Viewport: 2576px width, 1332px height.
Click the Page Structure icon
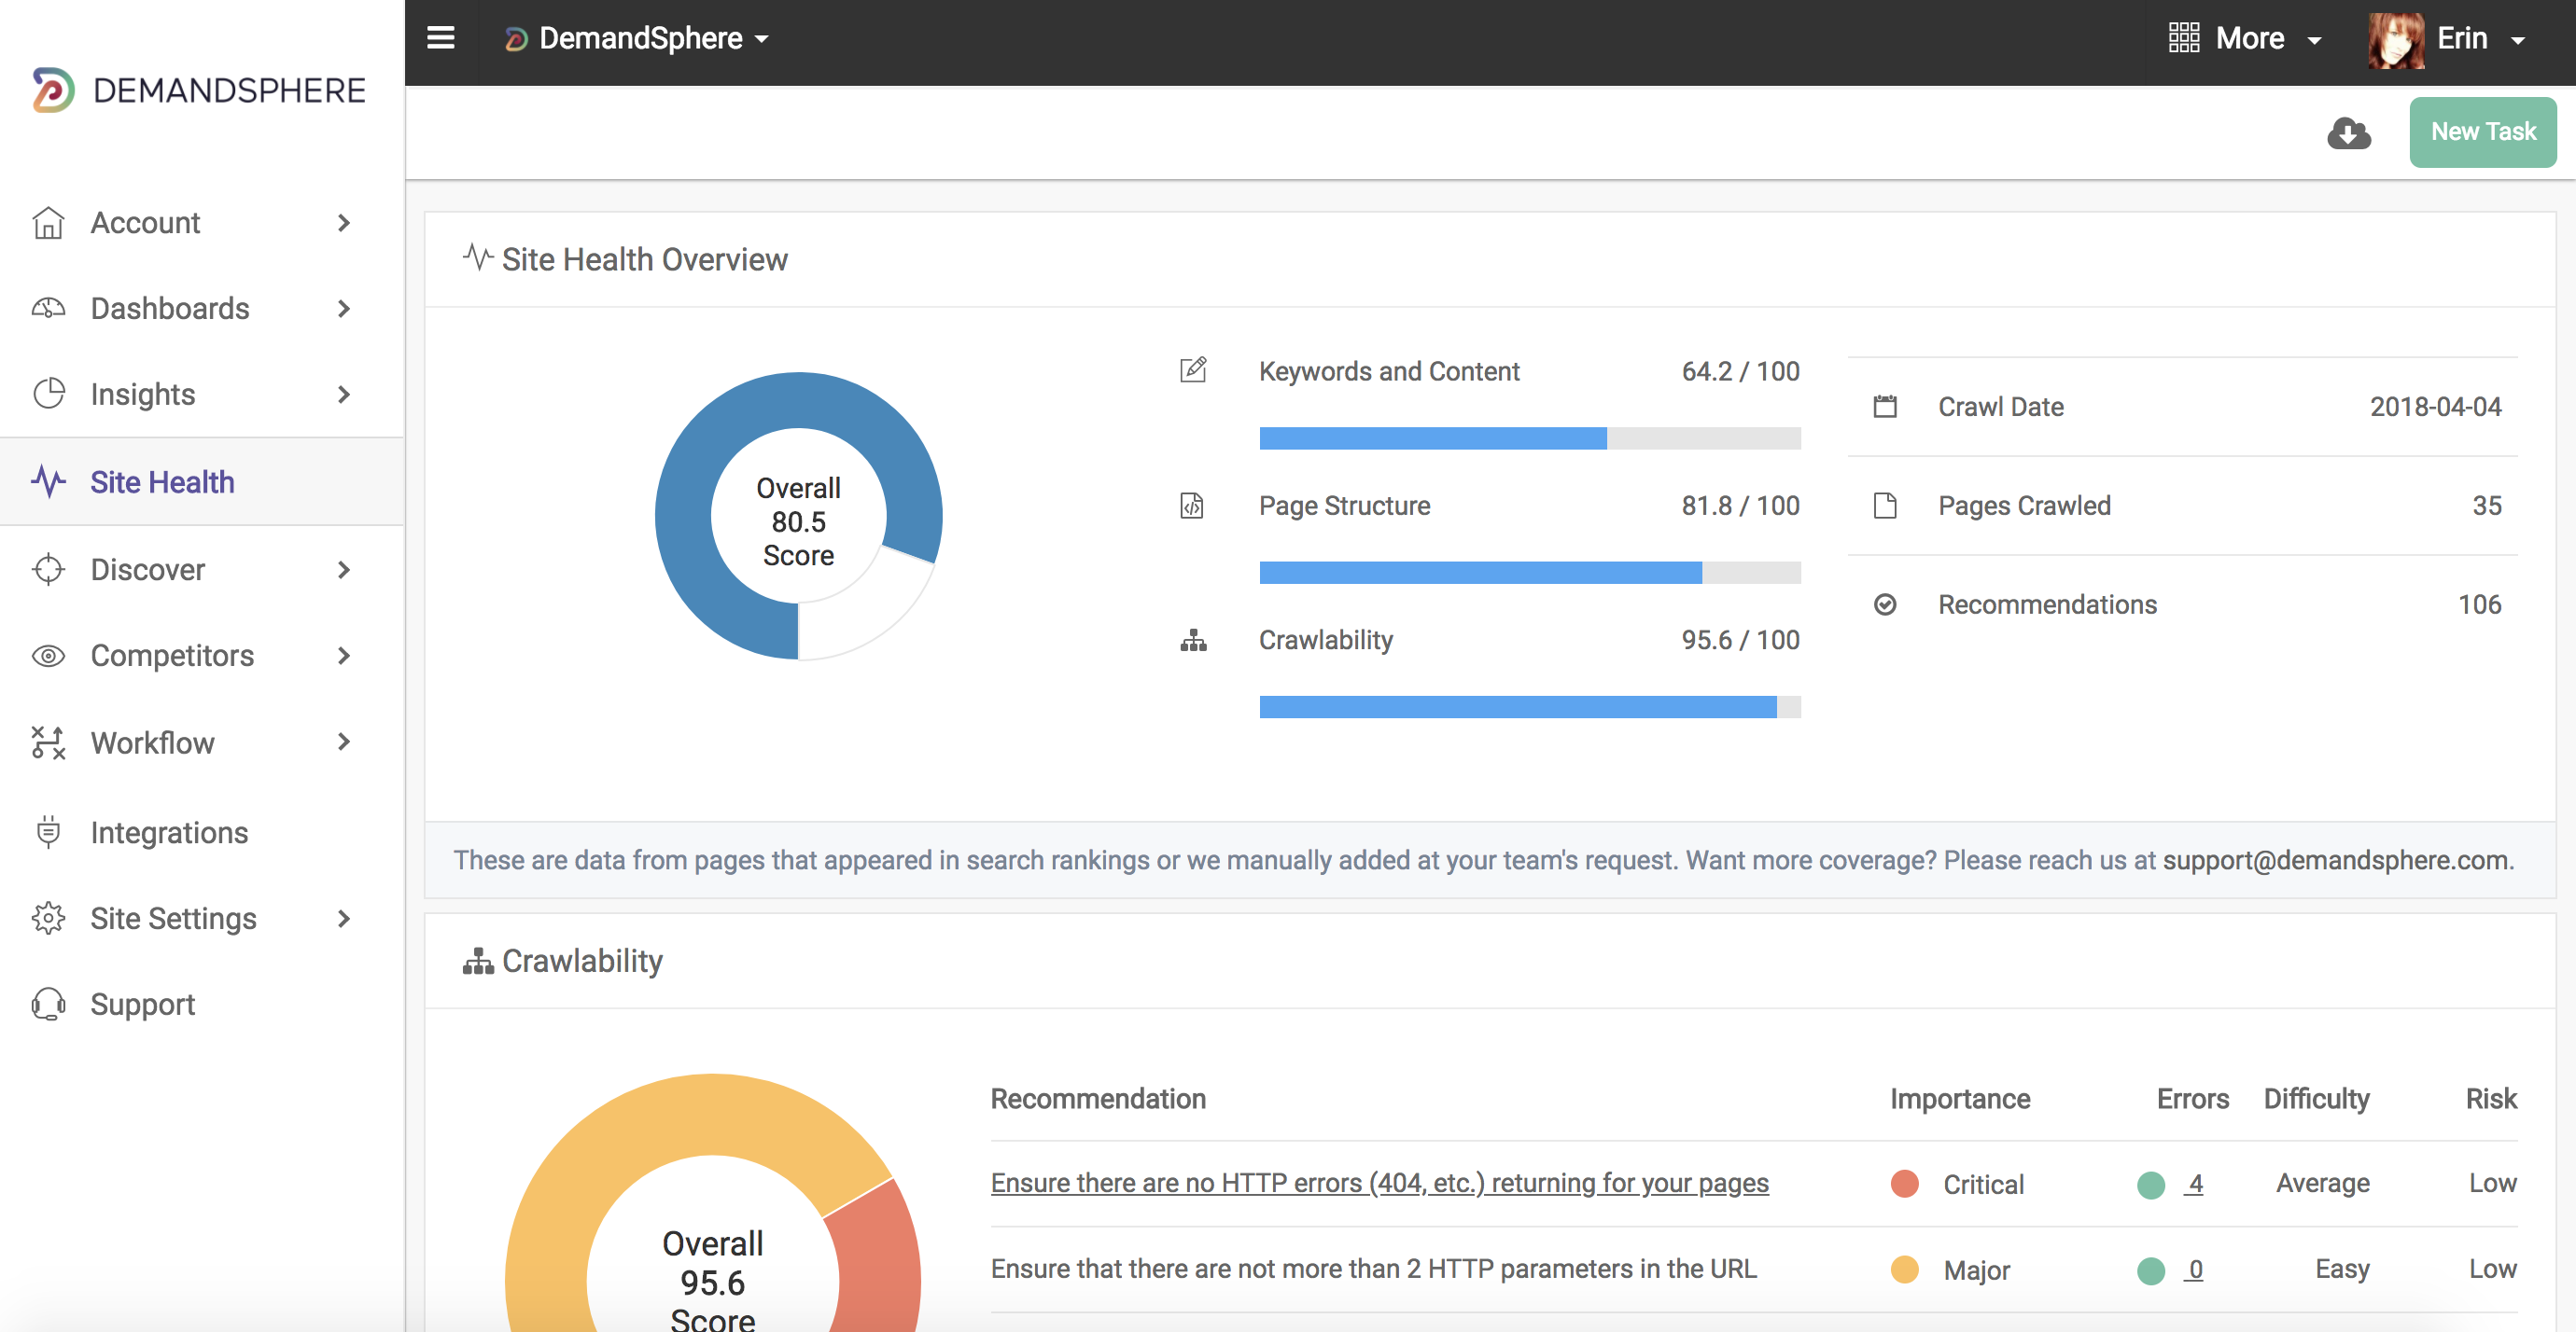click(1189, 505)
